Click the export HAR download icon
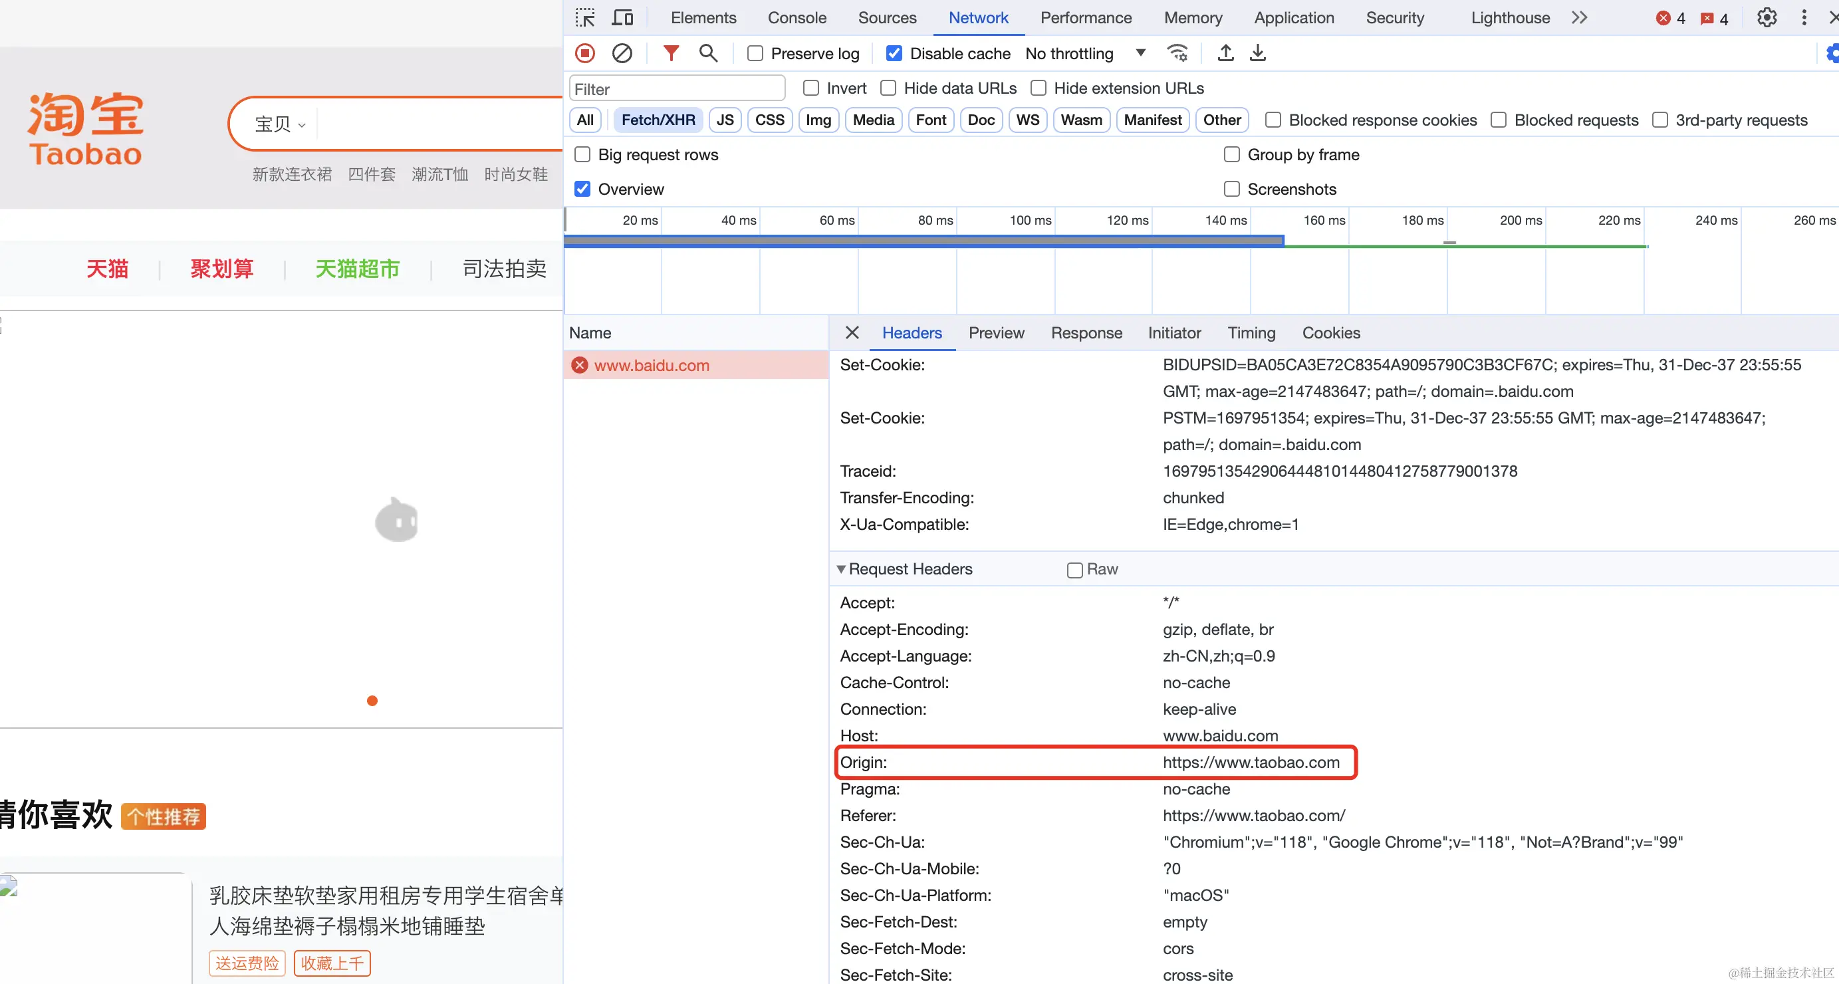 [1257, 54]
